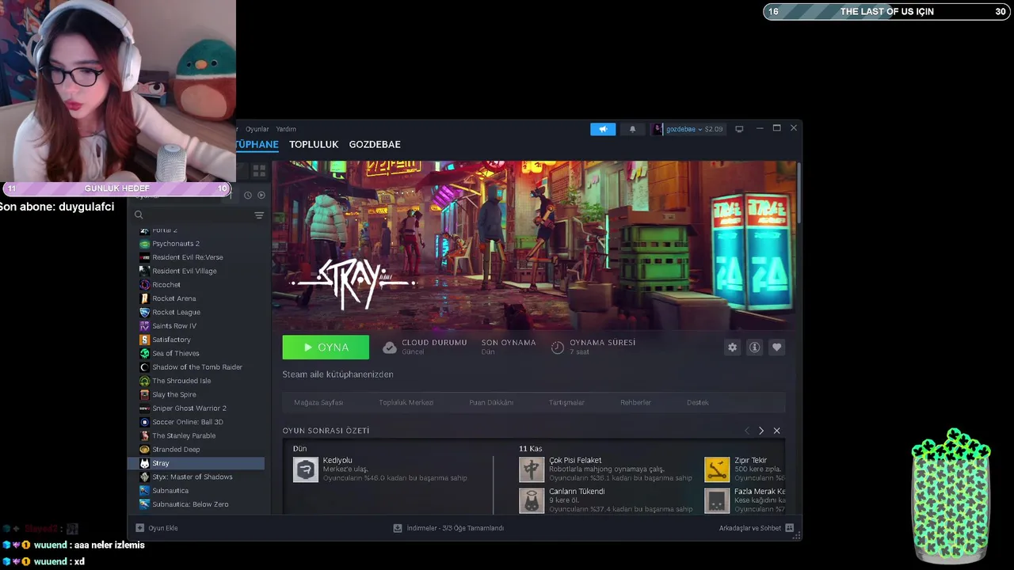This screenshot has height=570, width=1014.
Task: Go to previous post-game summary arrow
Action: click(746, 431)
